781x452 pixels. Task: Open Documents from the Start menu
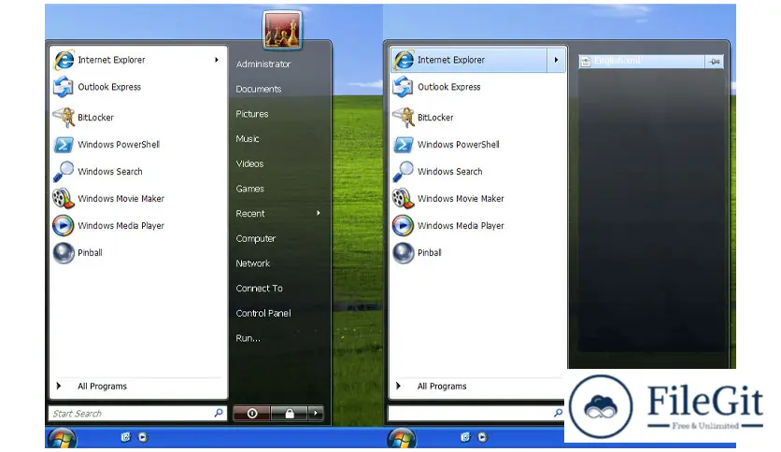pyautogui.click(x=259, y=89)
